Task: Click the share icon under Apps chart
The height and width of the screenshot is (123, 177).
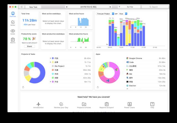Action: click(x=98, y=87)
